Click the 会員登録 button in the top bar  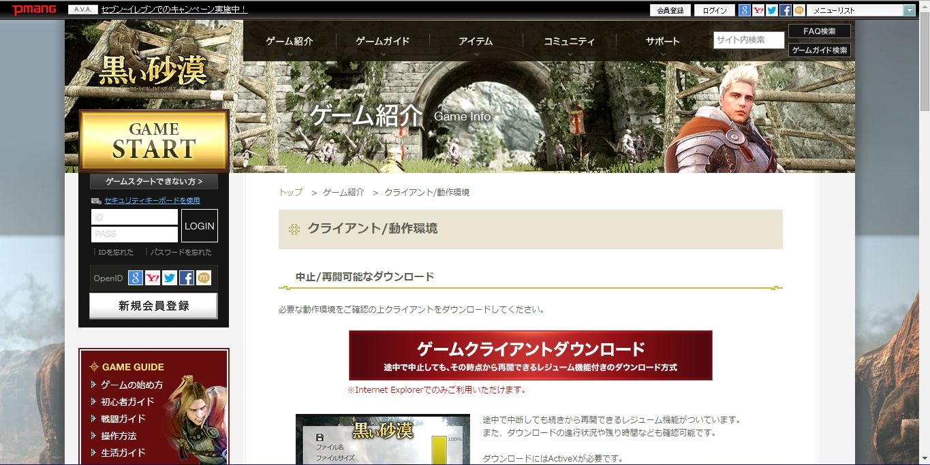tap(670, 10)
